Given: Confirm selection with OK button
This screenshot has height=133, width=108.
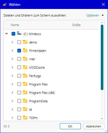Looking at the screenshot, I should pos(70,126).
